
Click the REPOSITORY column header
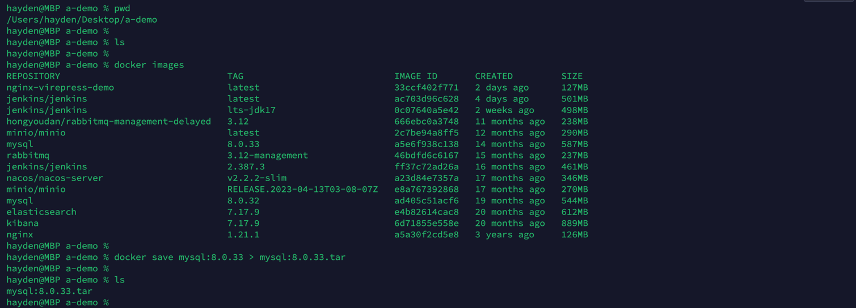(x=33, y=76)
